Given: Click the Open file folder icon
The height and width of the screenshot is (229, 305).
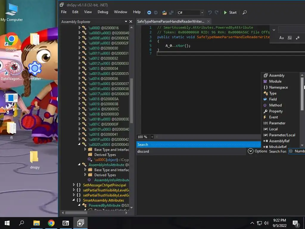Looking at the screenshot, I should 164,13.
